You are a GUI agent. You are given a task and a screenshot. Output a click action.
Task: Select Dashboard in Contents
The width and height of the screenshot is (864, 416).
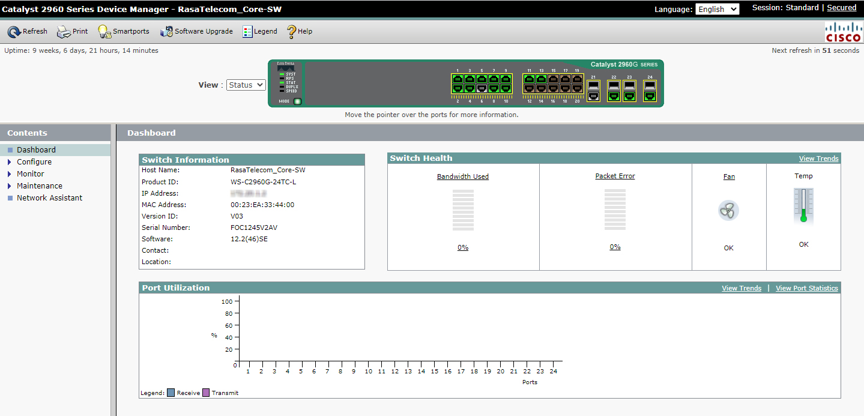click(36, 150)
